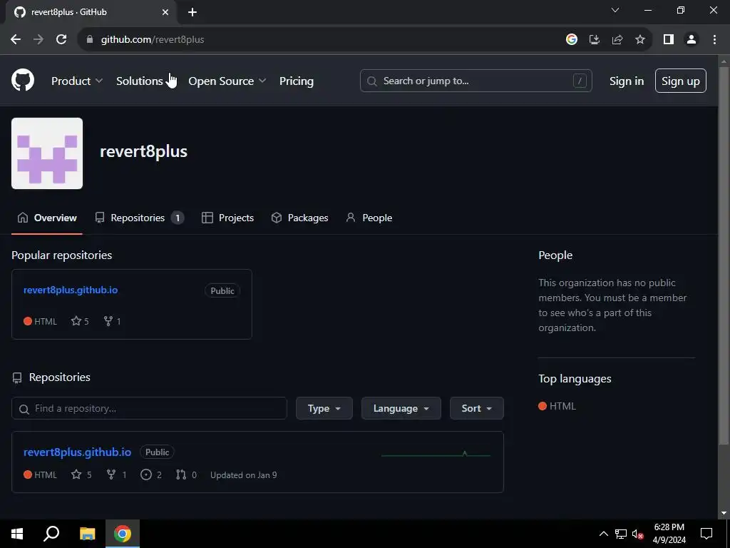Expand the Product menu
This screenshot has width=730, height=548.
(x=77, y=81)
